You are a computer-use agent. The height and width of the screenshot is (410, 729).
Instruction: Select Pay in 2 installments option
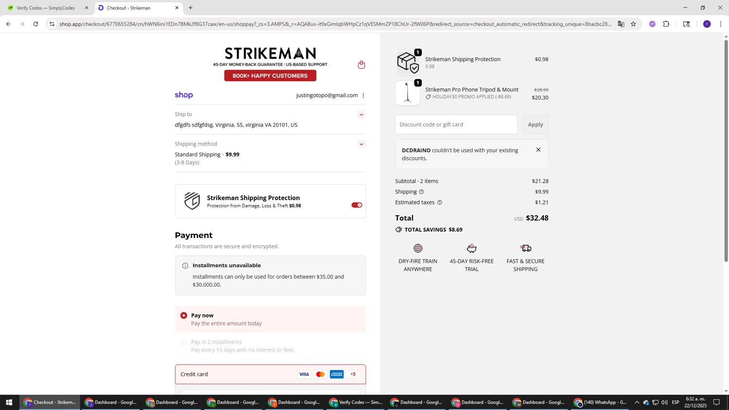click(x=184, y=342)
